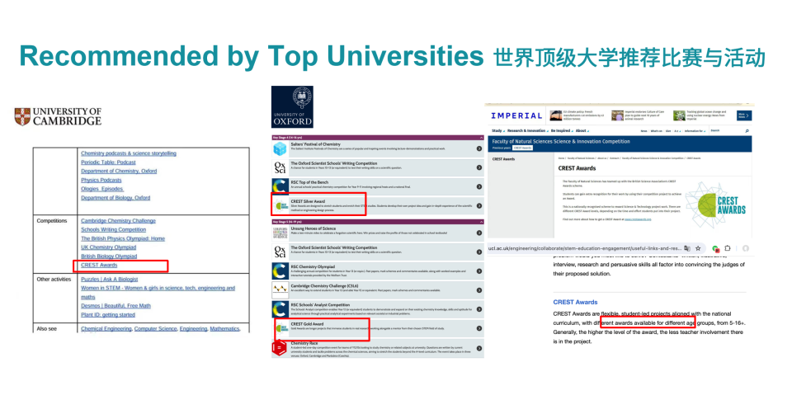The width and height of the screenshot is (792, 400).
Task: Click the Unsung Heroes of Science icon
Action: coord(280,233)
